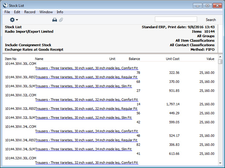
Task: Click the Search button
Action: 210,20
